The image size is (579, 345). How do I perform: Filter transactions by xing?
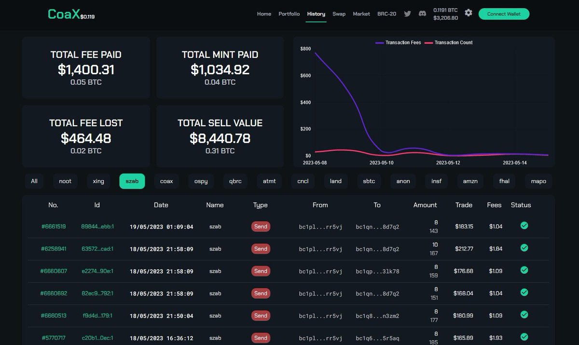point(98,181)
